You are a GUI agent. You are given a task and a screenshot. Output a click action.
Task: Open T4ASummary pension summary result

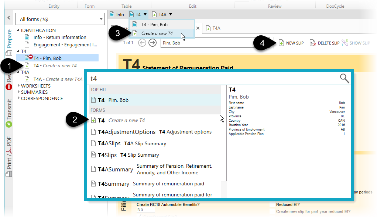155,169
